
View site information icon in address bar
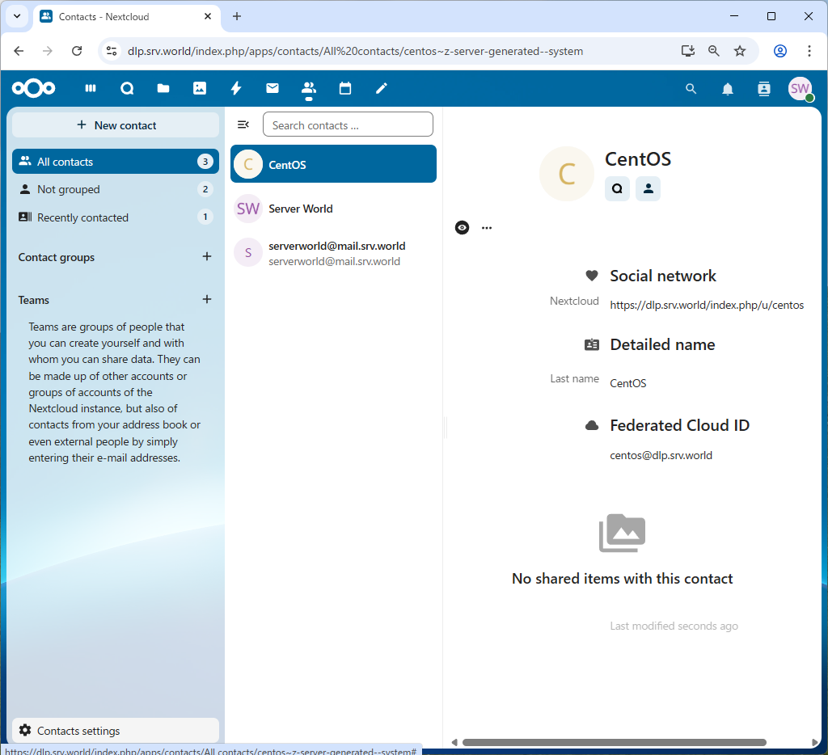pyautogui.click(x=112, y=51)
